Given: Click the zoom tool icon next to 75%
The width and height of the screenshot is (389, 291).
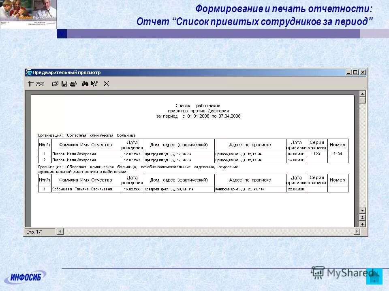Looking at the screenshot, I should [x=30, y=84].
